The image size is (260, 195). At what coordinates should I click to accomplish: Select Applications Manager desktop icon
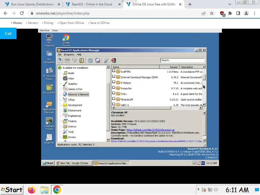pyautogui.click(x=49, y=107)
